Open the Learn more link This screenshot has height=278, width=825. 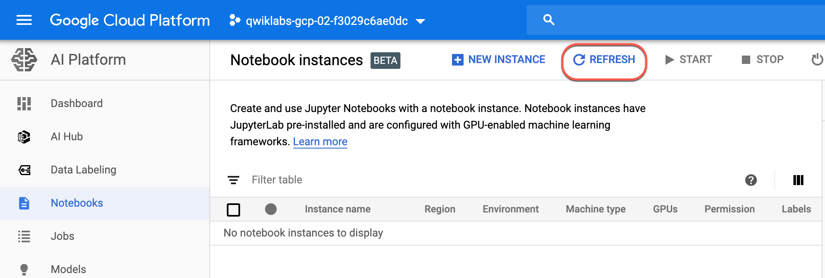[320, 141]
